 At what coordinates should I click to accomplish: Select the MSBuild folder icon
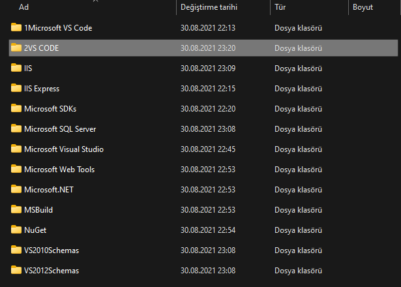click(16, 209)
